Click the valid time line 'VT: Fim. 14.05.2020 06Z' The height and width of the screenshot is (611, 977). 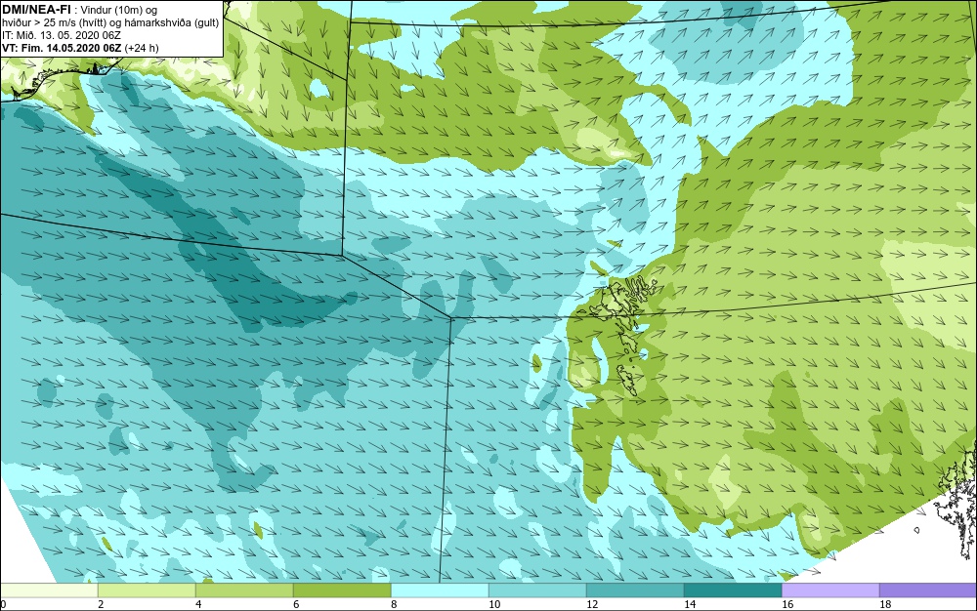[63, 48]
